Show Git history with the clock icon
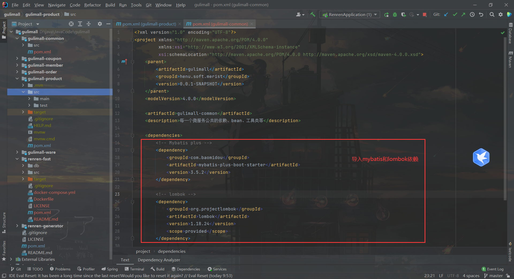This screenshot has height=279, width=514. (472, 15)
